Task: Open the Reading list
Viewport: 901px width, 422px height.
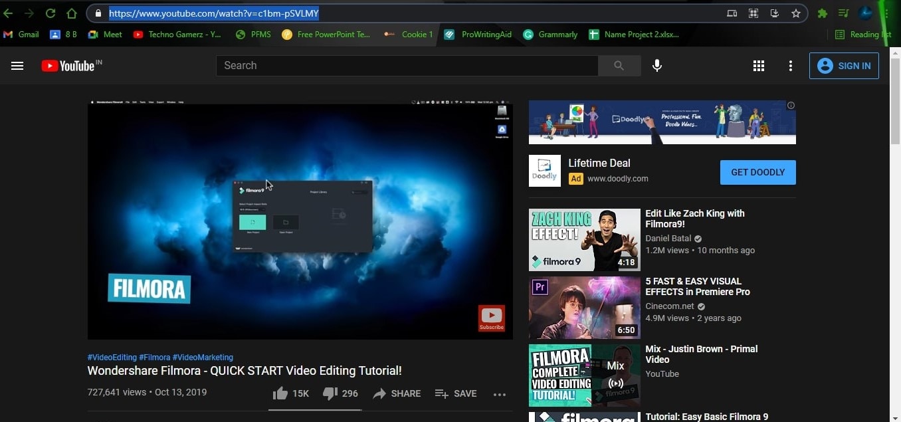Action: 862,35
